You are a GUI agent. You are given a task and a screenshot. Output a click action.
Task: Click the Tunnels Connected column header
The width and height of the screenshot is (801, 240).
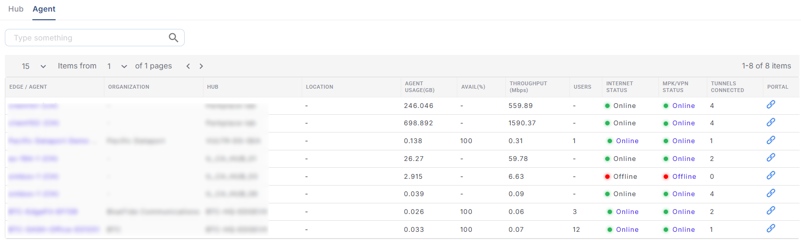click(727, 87)
